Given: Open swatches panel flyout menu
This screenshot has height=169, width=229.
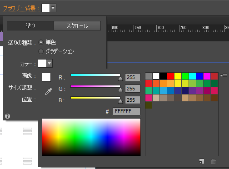Looking at the screenshot, I should coord(224,75).
